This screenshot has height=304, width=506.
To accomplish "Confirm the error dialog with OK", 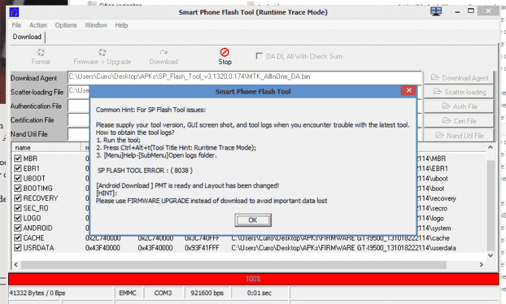I will 253,220.
